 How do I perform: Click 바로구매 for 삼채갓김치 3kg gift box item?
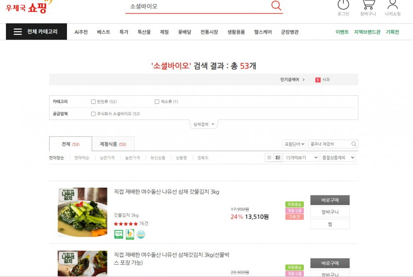330,263
